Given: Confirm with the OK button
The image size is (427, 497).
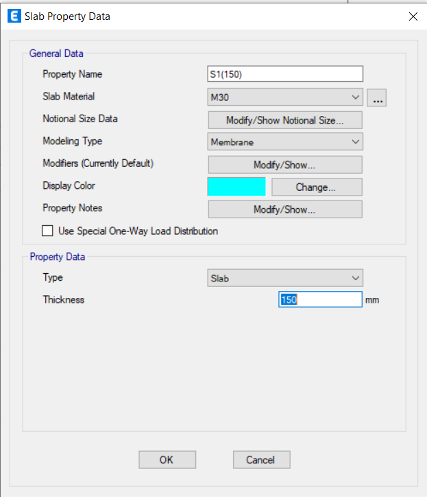Looking at the screenshot, I should 167,460.
